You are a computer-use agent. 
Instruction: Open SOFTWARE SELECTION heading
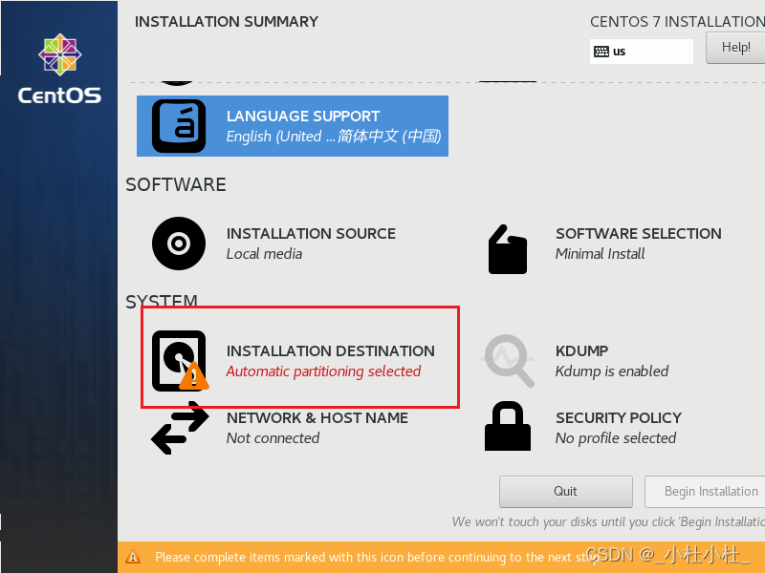638,233
